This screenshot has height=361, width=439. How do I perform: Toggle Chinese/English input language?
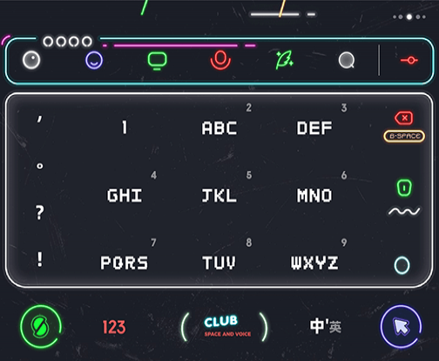[x=326, y=326]
